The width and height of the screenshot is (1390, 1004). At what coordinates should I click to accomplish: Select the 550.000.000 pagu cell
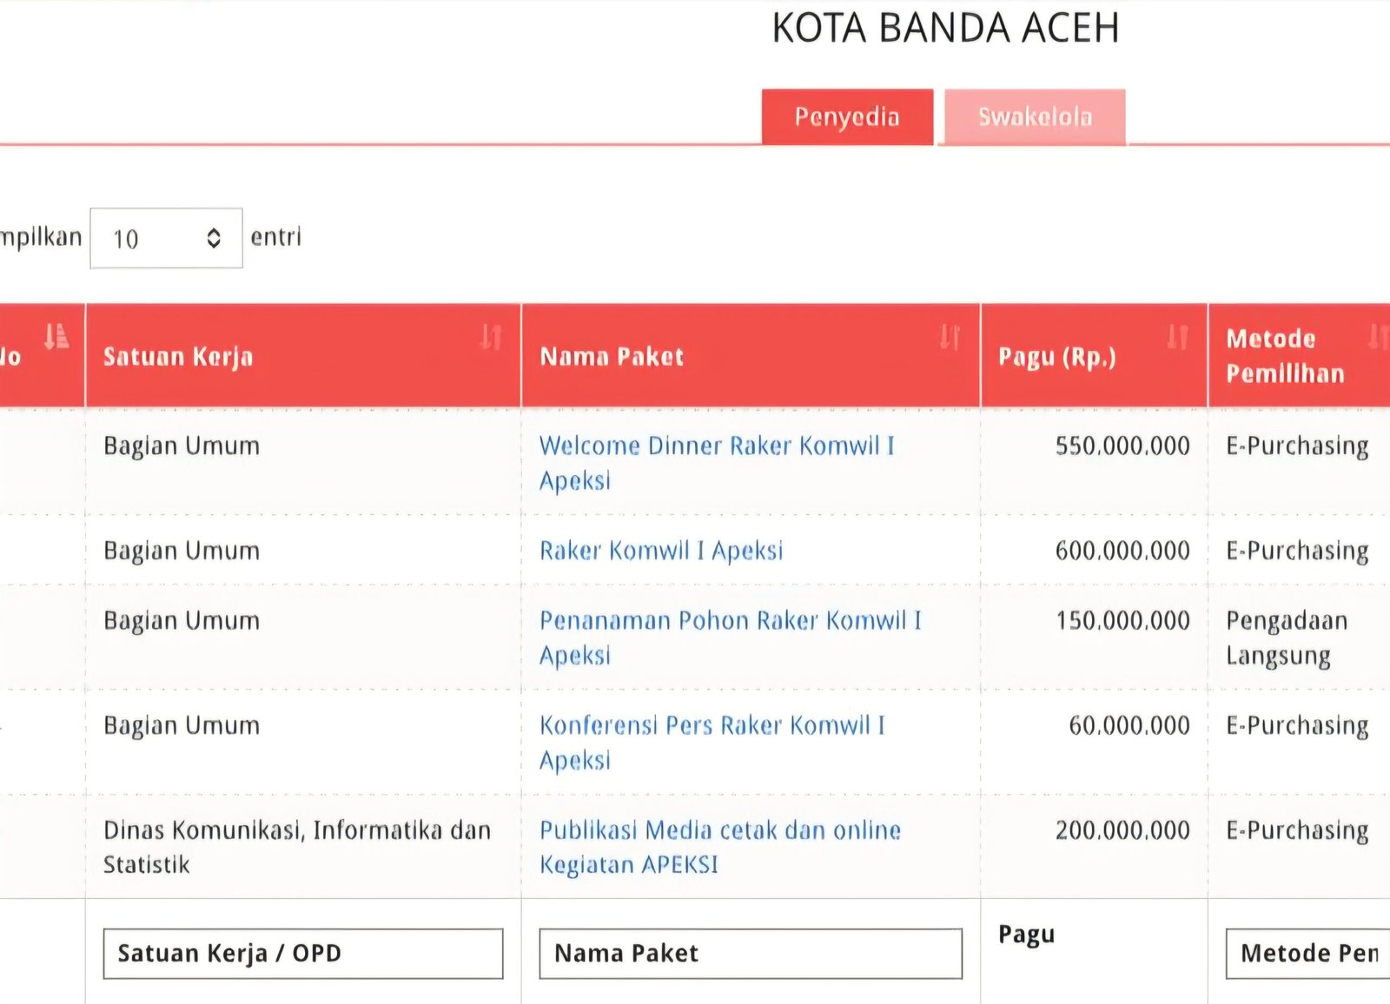click(1122, 446)
